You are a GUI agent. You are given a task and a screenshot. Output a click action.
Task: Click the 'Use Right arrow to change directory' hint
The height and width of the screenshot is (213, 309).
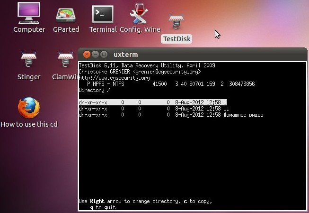click(x=145, y=201)
